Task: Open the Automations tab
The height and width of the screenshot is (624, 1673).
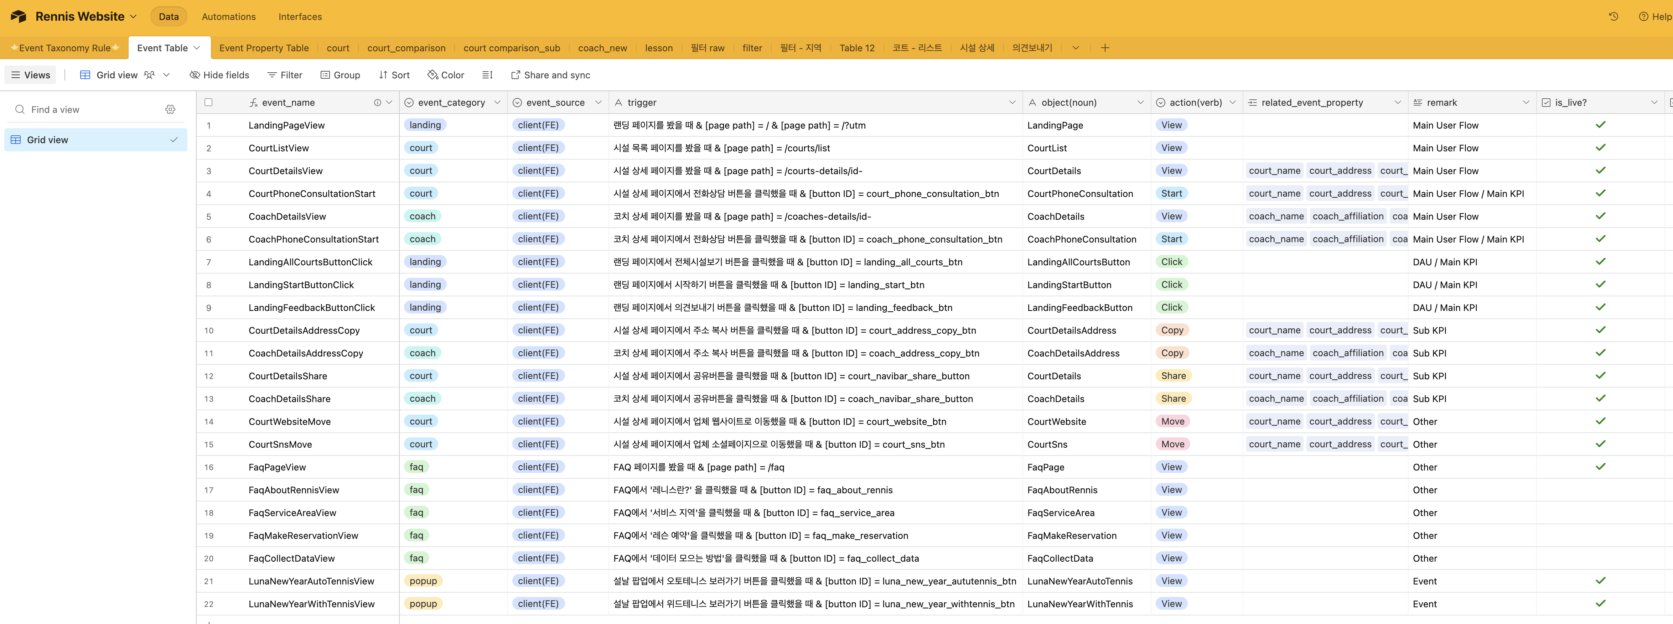Action: click(229, 17)
